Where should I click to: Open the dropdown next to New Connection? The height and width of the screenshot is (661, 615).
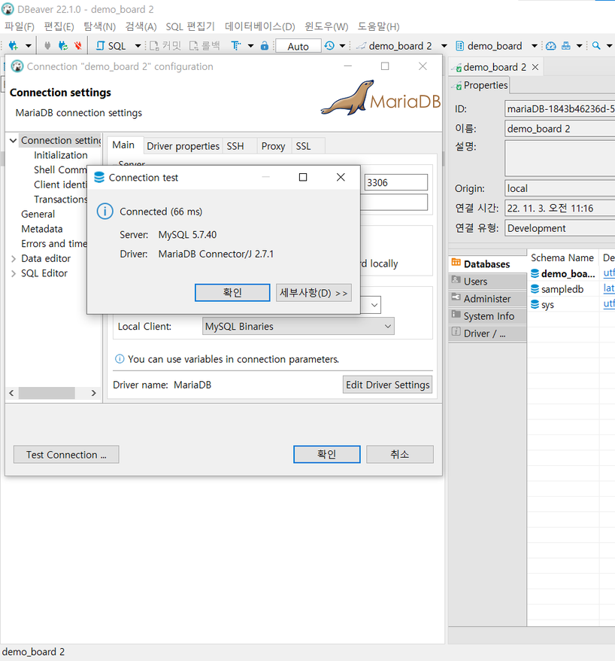click(29, 45)
